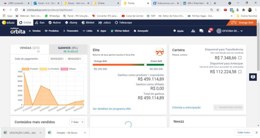Click the Elite belt progress slider handle
260x138 pixels.
coord(145,65)
